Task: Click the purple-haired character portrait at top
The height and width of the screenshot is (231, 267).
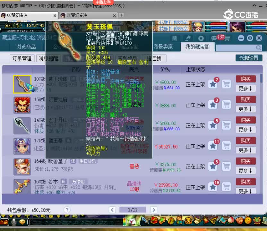Action: coord(237,27)
